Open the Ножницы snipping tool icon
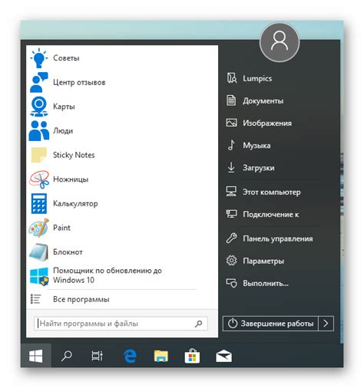Viewport: 364px width, 388px height. click(38, 179)
